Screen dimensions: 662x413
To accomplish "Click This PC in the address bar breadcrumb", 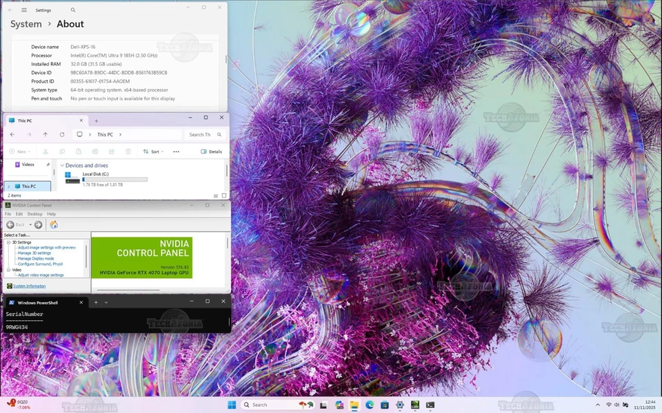I will 105,134.
